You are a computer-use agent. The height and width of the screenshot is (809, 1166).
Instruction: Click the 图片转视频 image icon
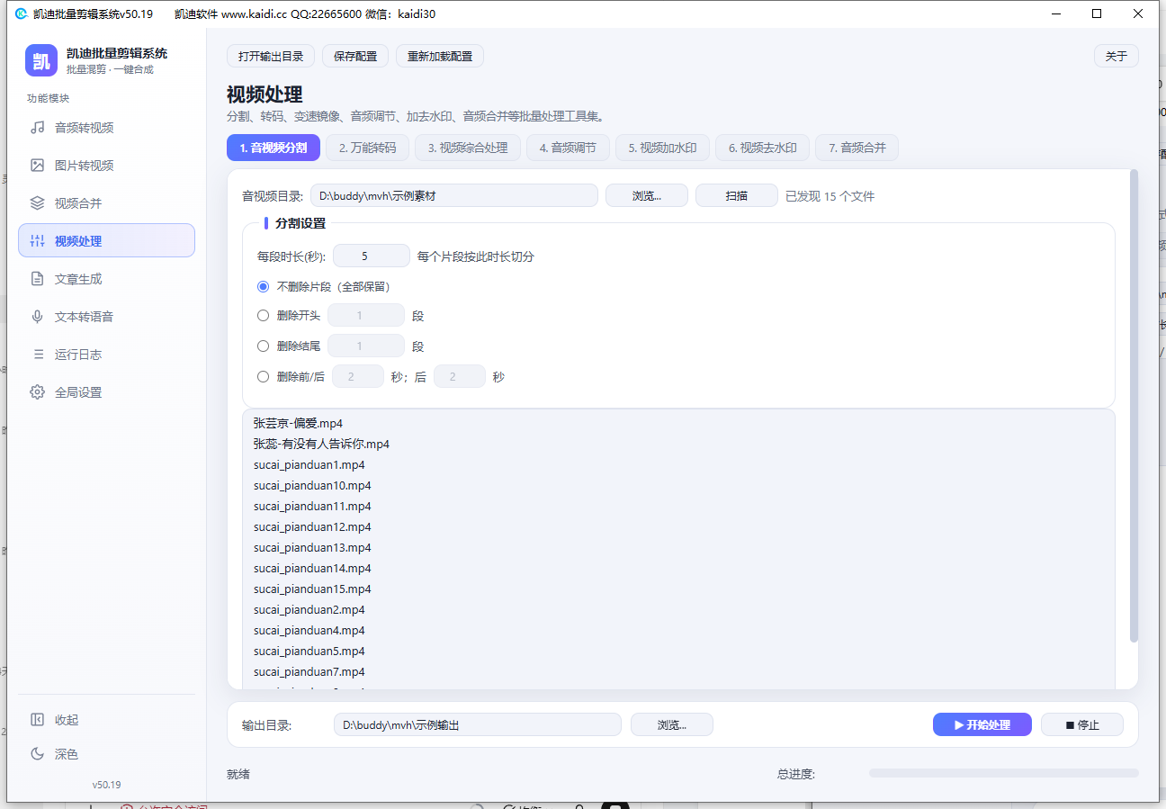coord(38,166)
